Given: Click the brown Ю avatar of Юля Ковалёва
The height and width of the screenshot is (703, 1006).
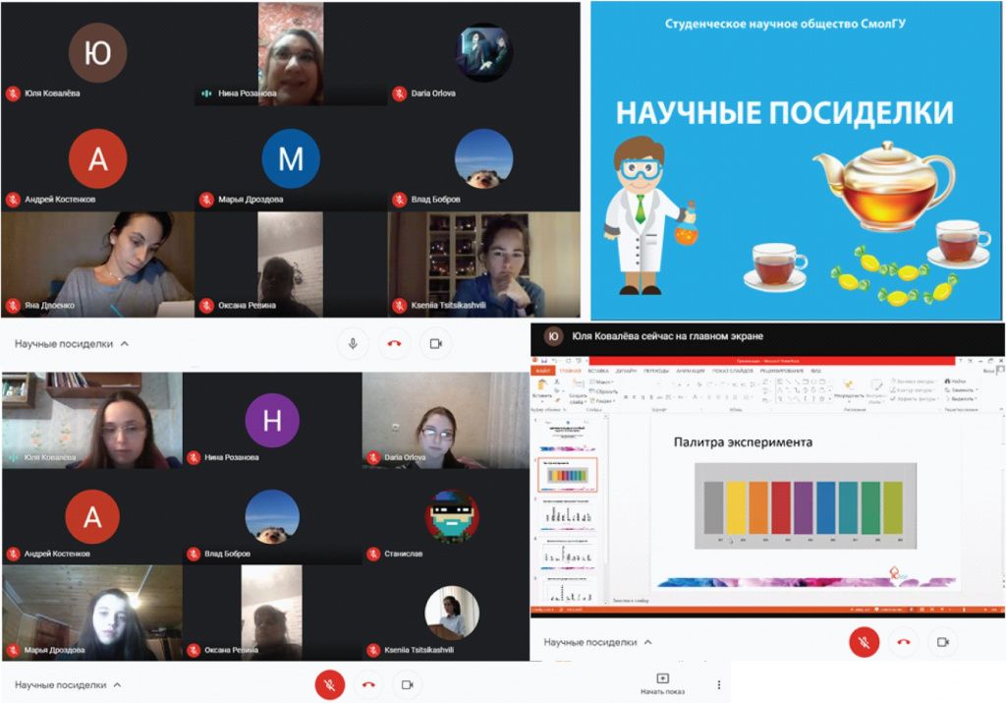Looking at the screenshot, I should [97, 53].
